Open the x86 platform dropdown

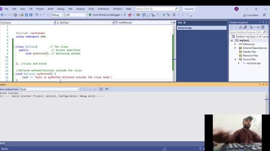click(x=76, y=15)
